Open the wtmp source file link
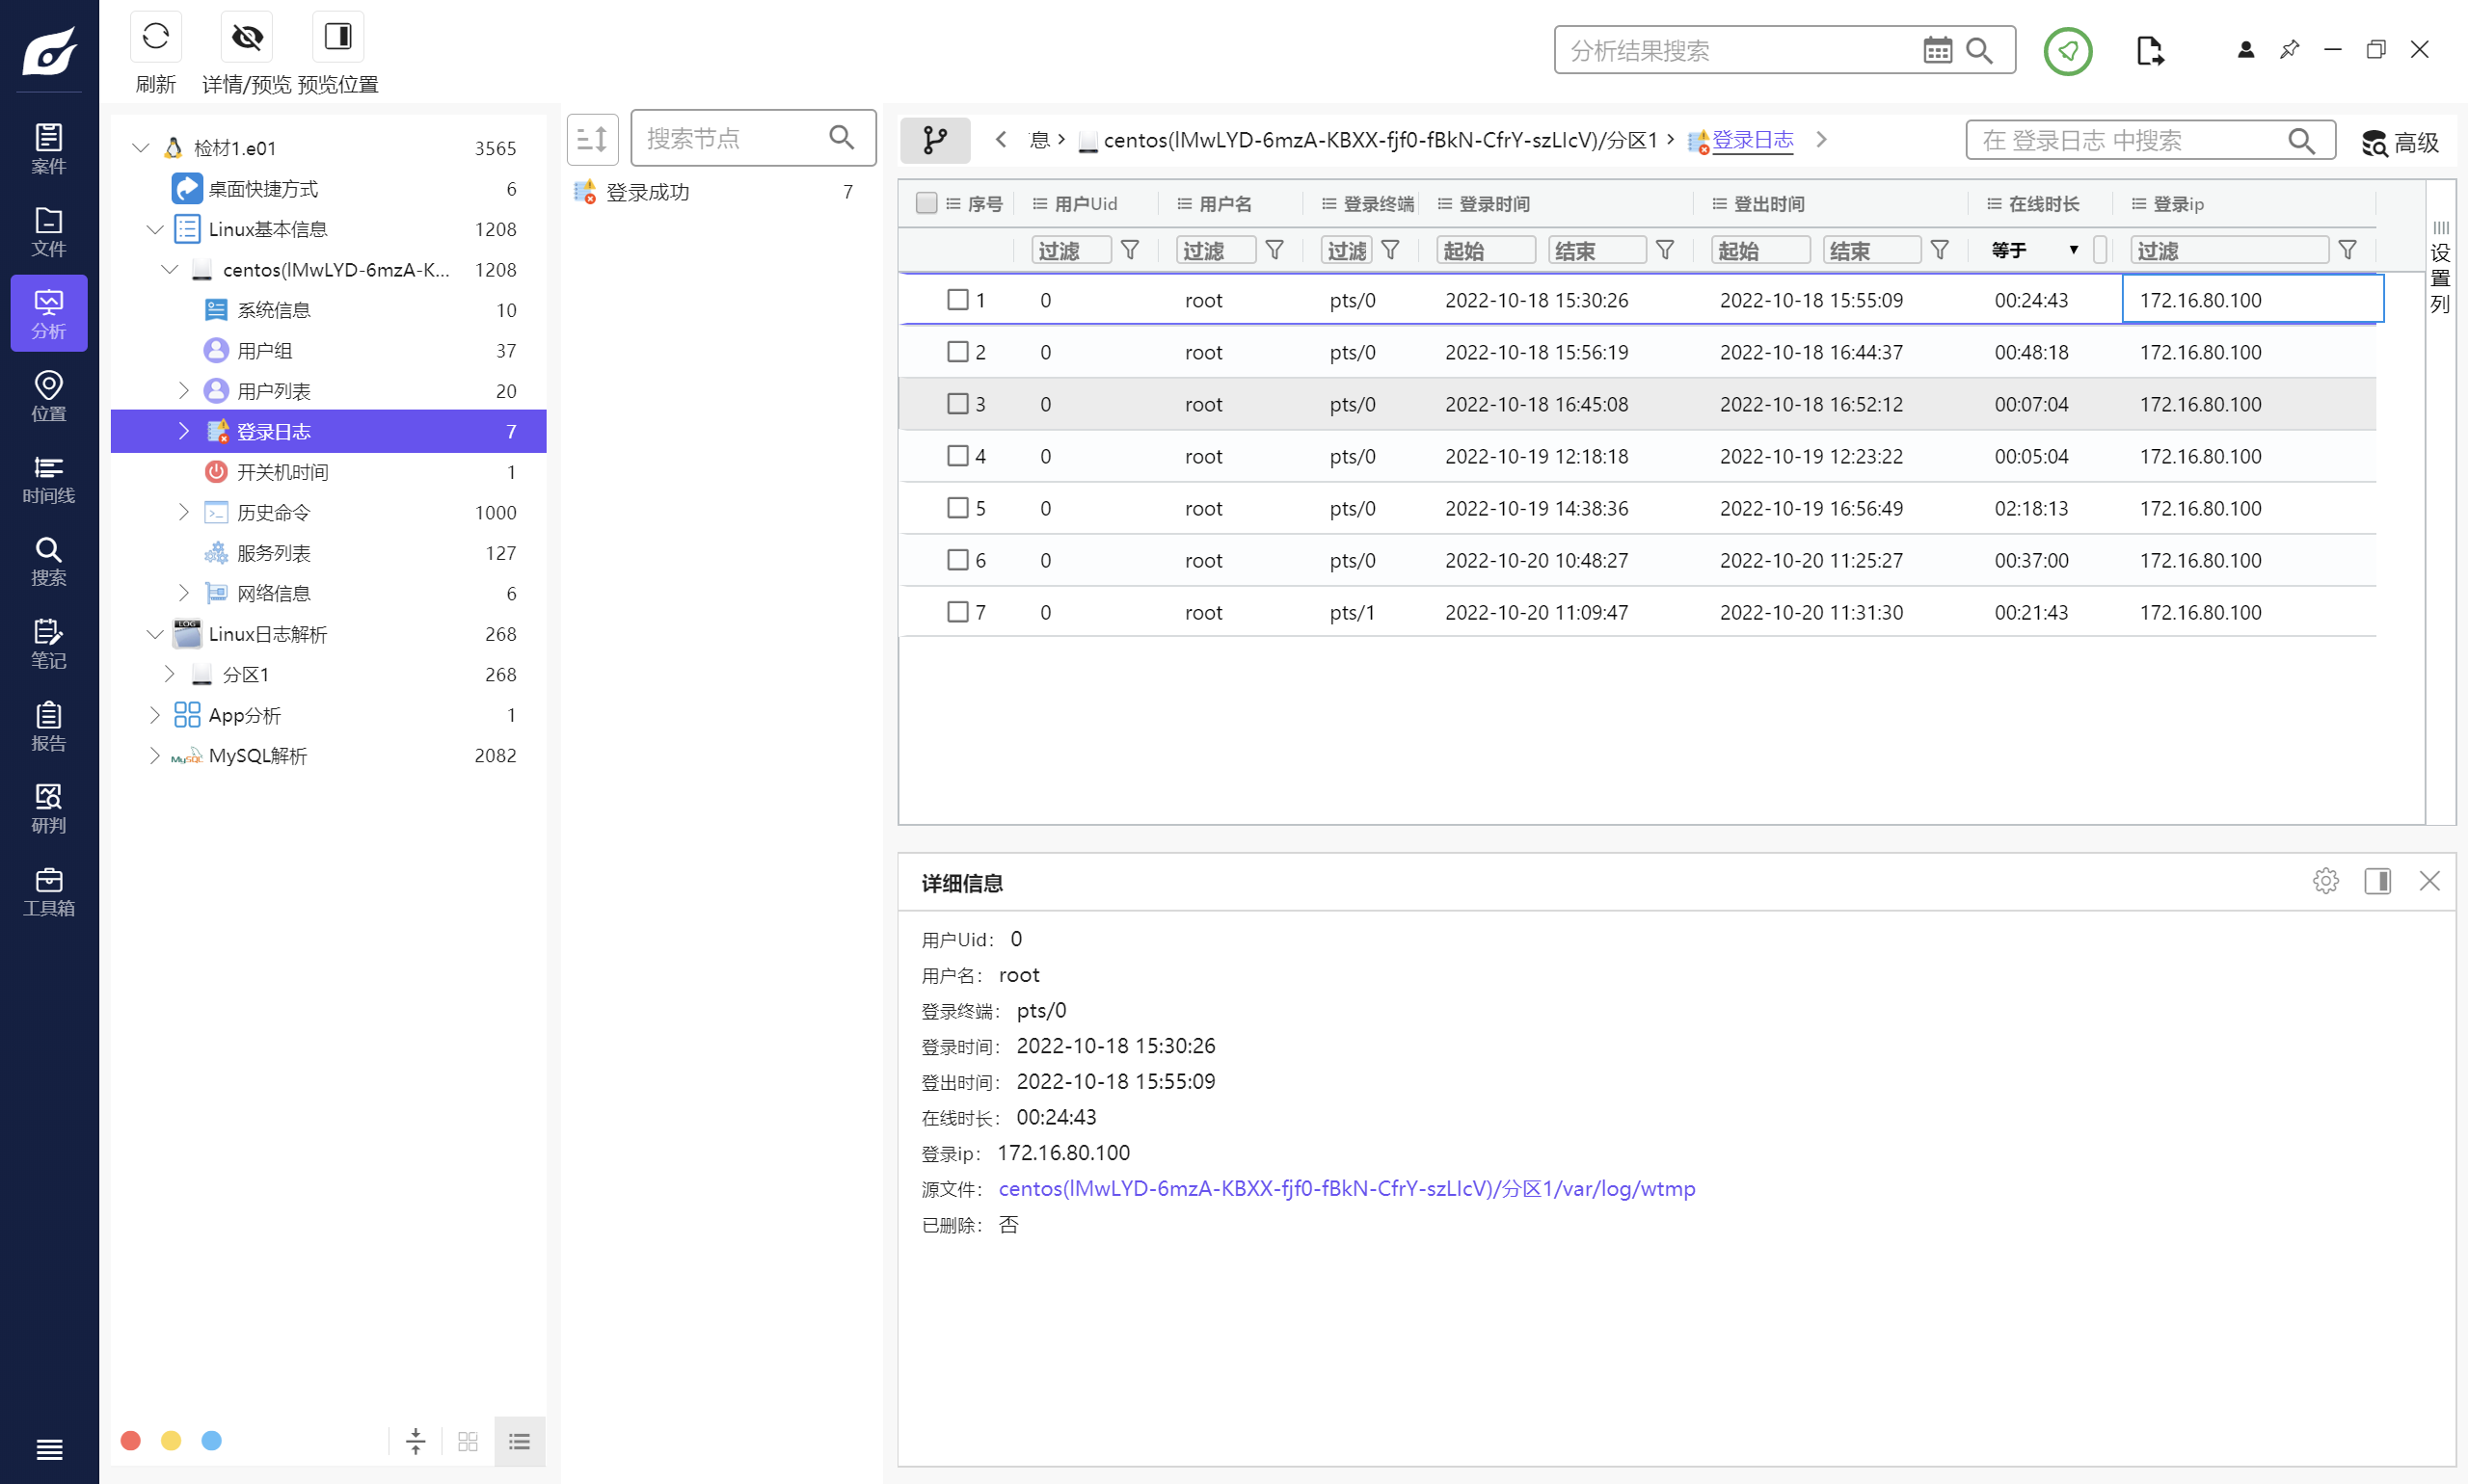 click(x=1347, y=1189)
